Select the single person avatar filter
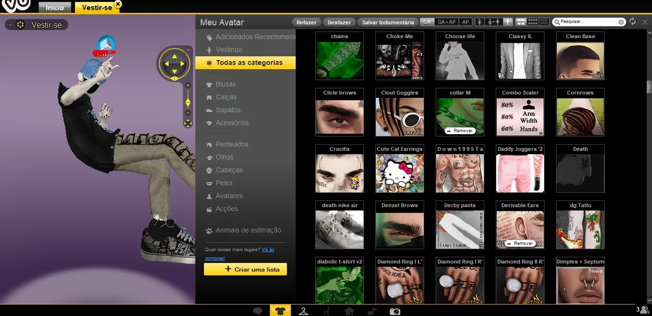 480,22
